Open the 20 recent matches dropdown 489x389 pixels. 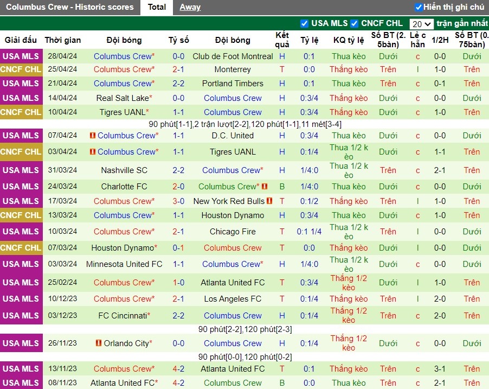(421, 24)
